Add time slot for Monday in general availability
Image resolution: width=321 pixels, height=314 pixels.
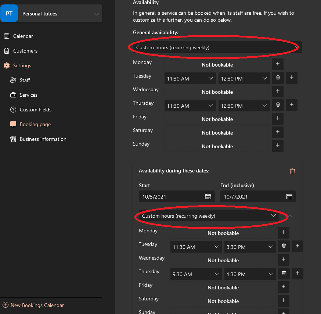(278, 64)
